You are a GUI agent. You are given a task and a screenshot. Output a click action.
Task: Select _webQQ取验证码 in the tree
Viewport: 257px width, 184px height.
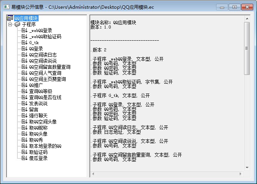pos(45,36)
